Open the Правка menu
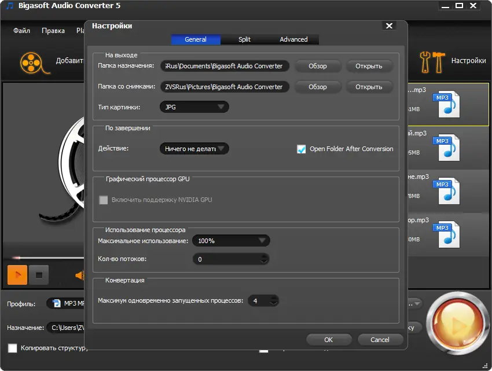 [53, 31]
